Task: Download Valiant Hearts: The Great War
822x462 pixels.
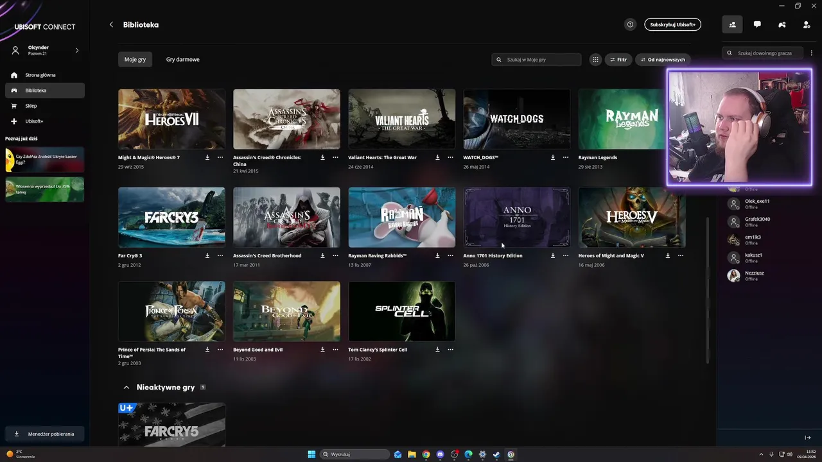Action: (x=437, y=157)
